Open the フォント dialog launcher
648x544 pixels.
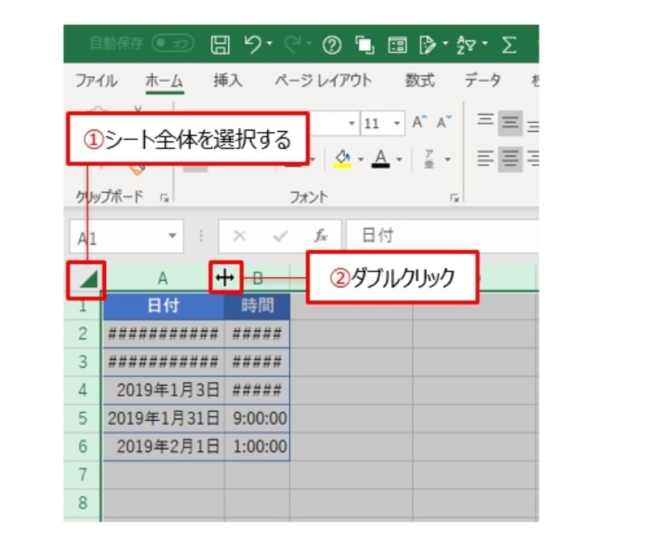coord(454,197)
